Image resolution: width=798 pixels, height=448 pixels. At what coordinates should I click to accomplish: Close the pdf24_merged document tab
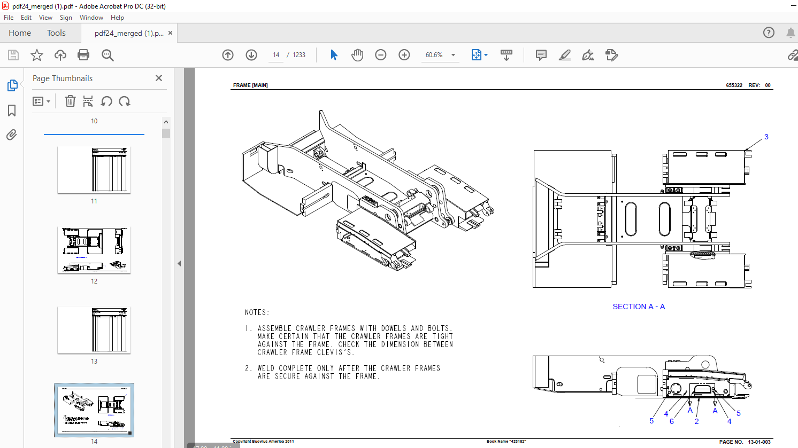tap(170, 33)
